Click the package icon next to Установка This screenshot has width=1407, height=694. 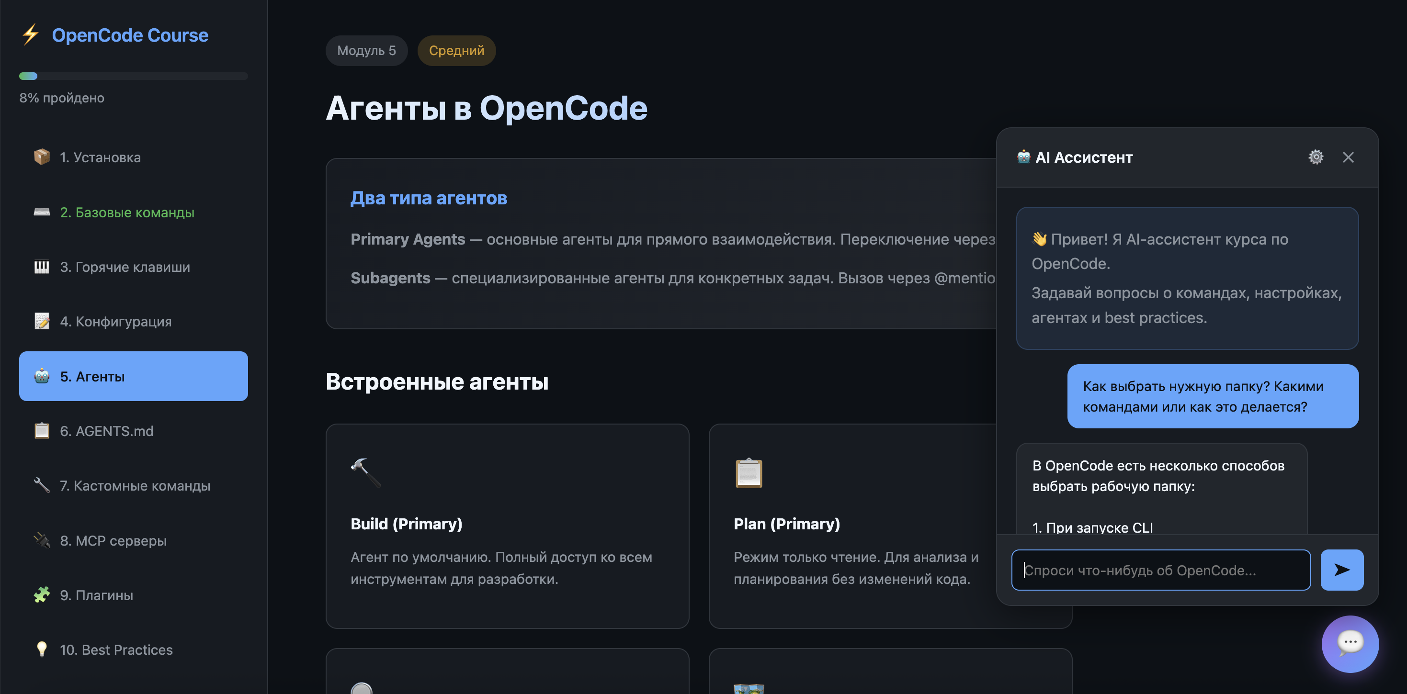(42, 157)
